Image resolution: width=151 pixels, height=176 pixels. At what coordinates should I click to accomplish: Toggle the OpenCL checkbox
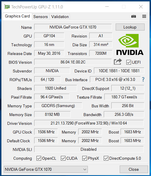click(39, 158)
